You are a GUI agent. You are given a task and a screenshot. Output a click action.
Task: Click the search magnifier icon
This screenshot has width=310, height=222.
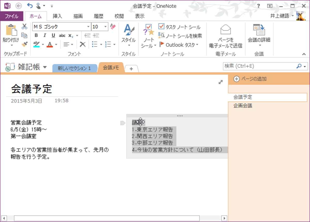[299, 66]
